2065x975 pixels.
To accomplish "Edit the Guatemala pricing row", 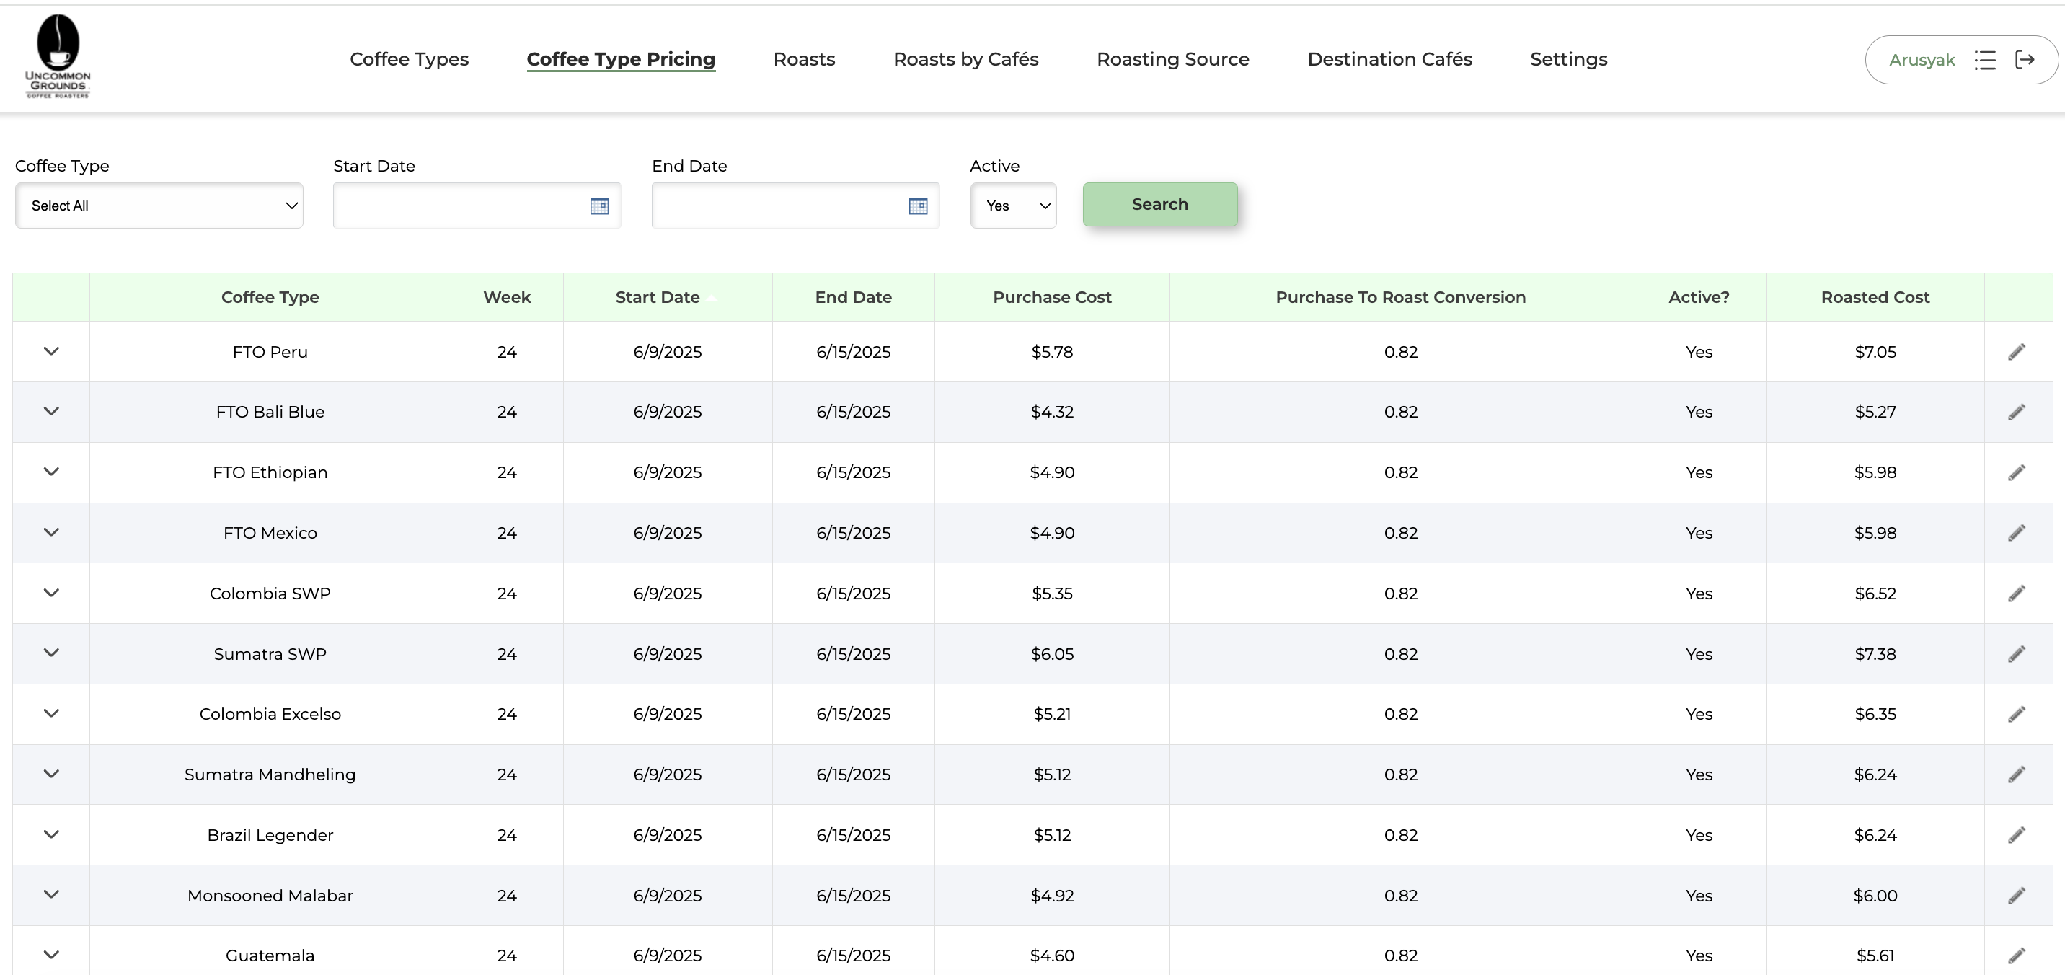I will pos(2017,955).
